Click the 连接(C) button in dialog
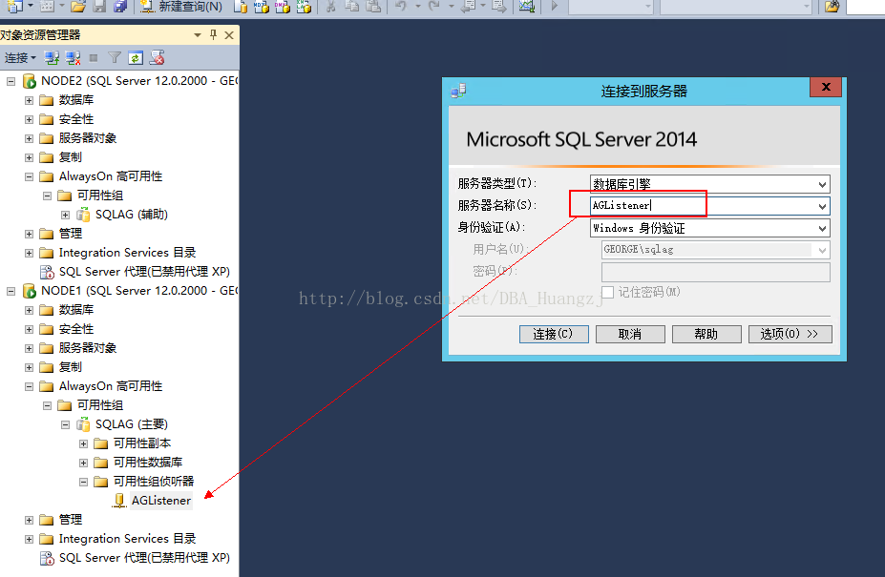 coord(554,334)
